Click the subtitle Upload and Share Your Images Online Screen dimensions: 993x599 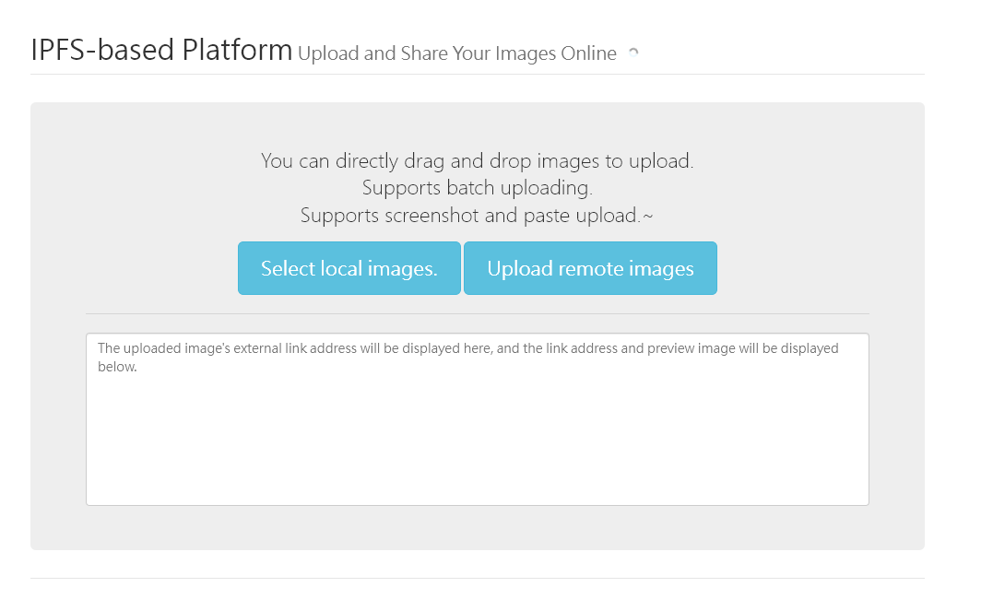pyautogui.click(x=456, y=53)
